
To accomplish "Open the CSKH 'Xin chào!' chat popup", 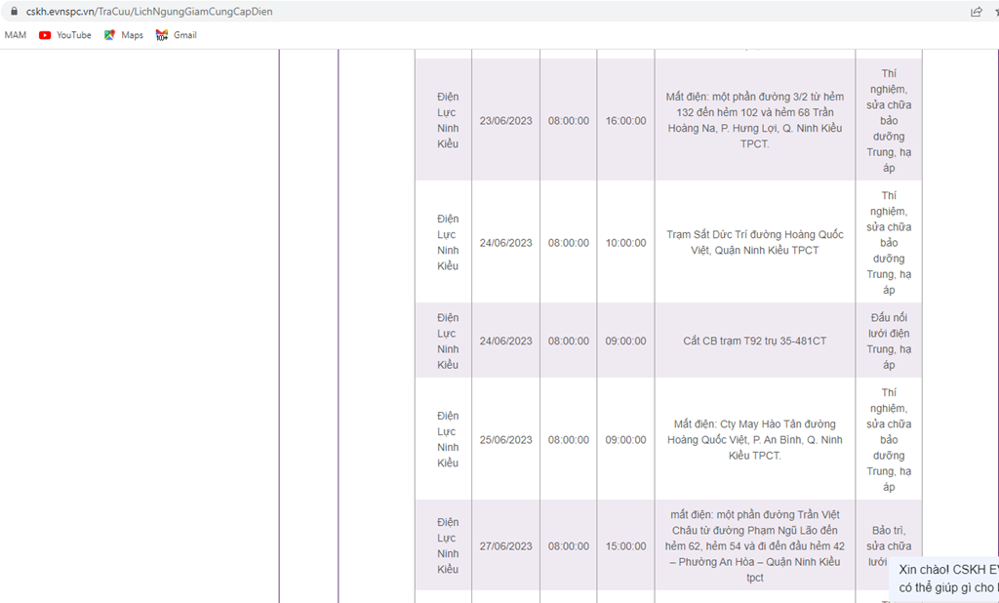I will point(947,578).
